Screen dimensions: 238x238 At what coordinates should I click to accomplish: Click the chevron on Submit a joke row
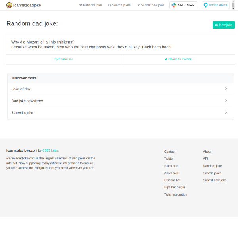point(226,113)
